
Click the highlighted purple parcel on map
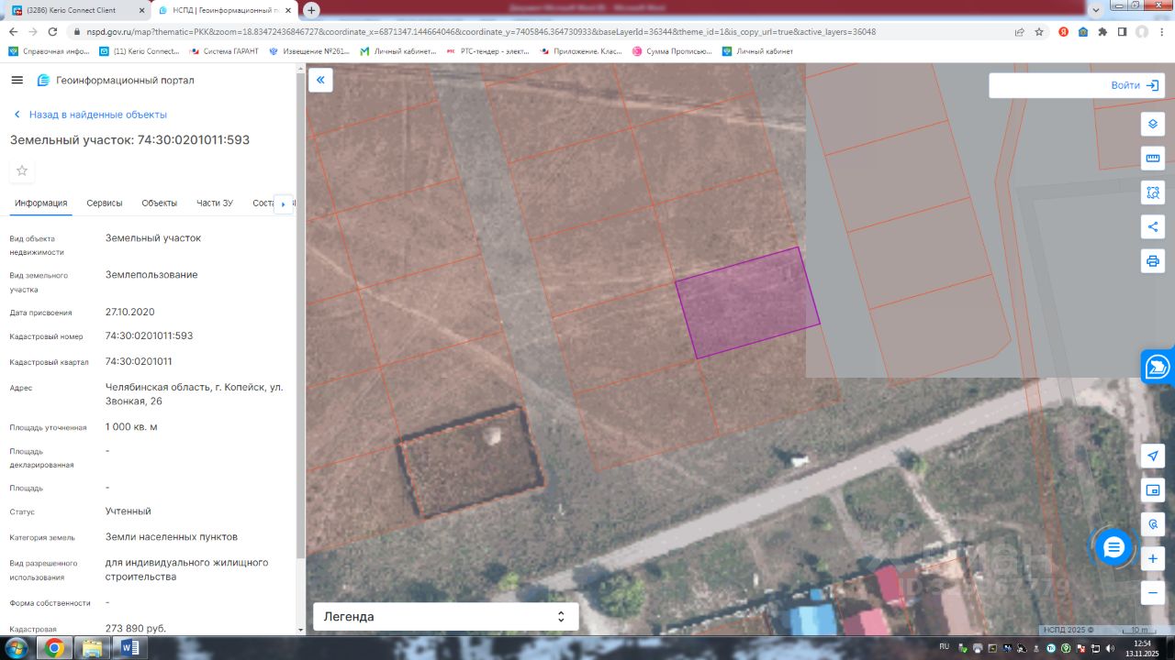click(x=747, y=302)
